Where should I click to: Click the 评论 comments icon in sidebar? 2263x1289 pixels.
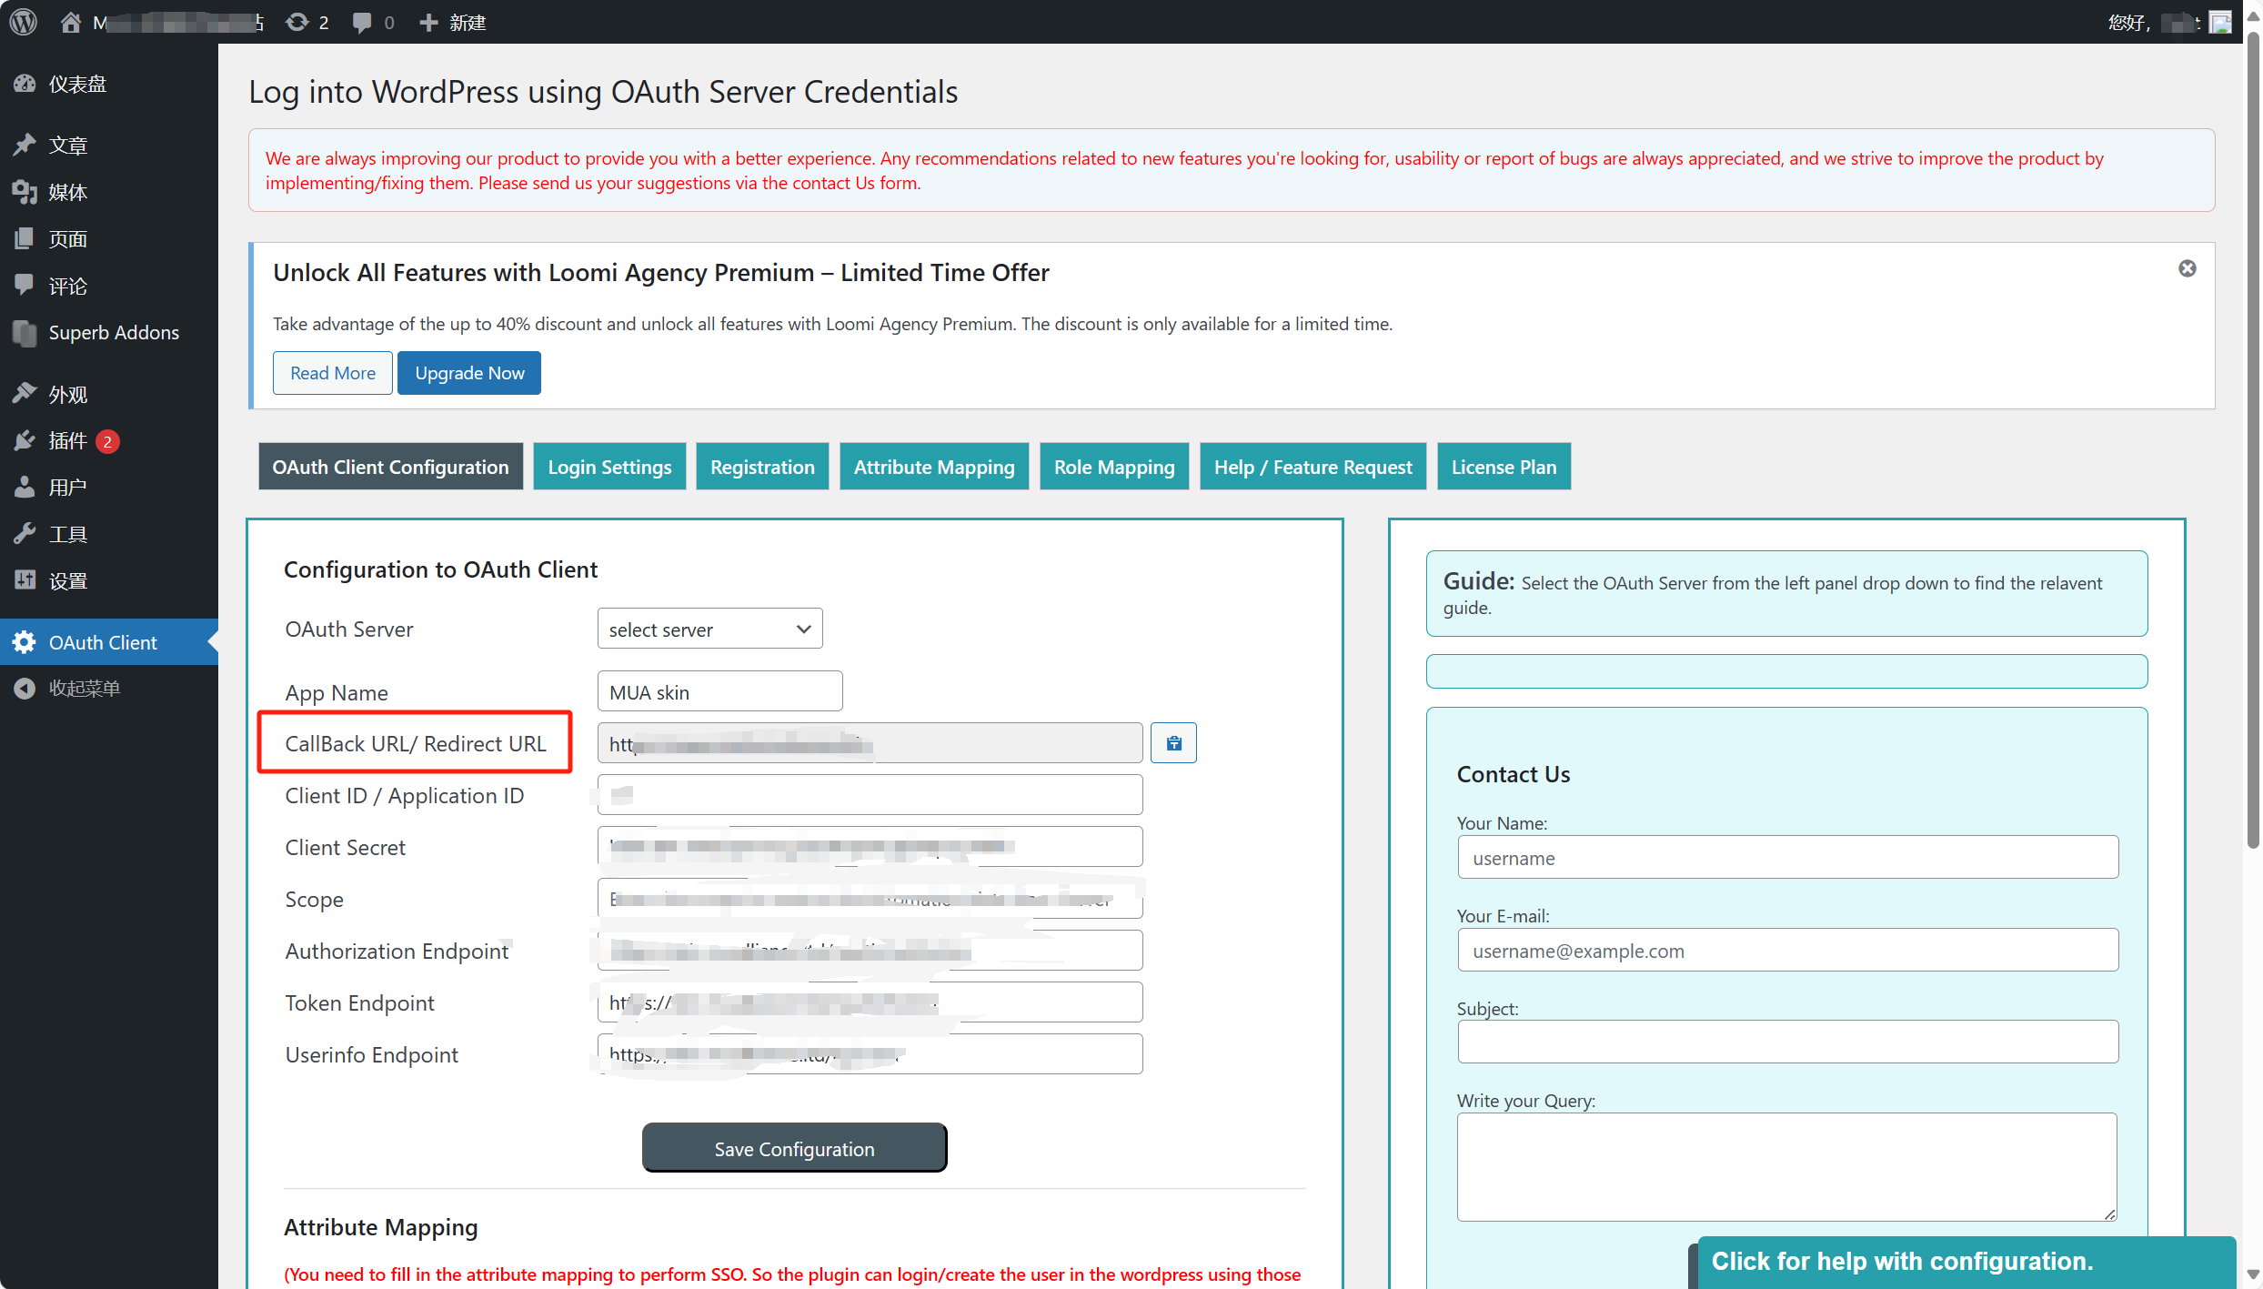point(25,286)
